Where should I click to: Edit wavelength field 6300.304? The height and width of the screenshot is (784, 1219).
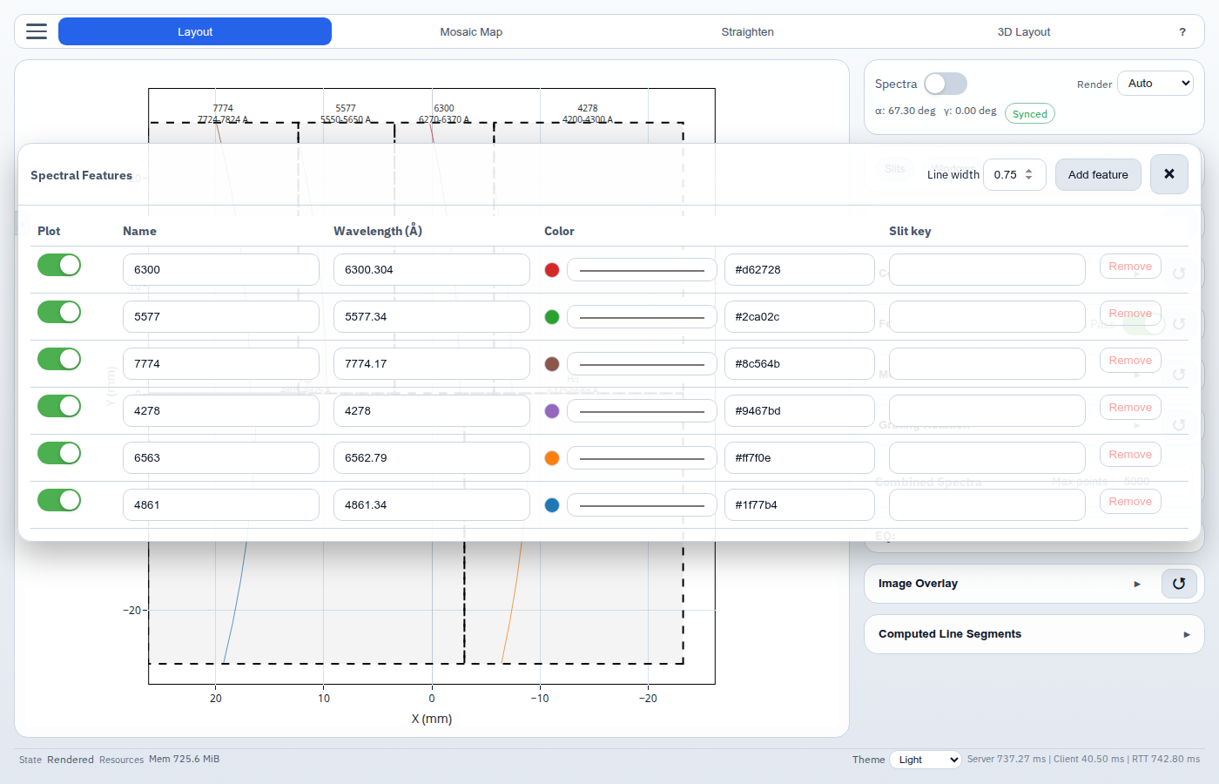(432, 270)
